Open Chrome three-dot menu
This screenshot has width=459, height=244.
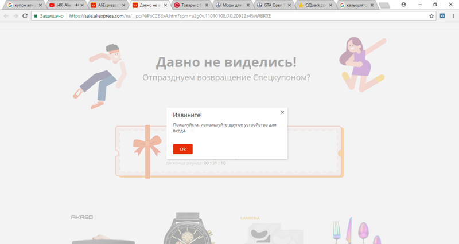[453, 16]
